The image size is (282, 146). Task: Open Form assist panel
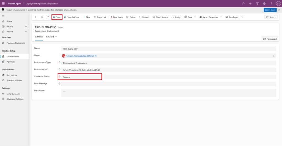(x=270, y=39)
